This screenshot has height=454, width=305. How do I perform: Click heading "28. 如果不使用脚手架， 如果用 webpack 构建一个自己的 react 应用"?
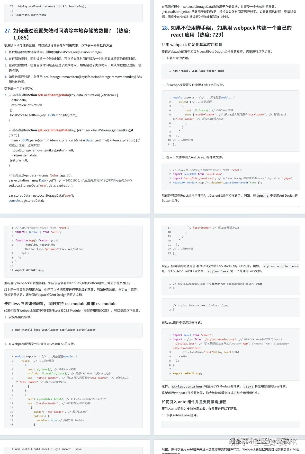[227, 31]
